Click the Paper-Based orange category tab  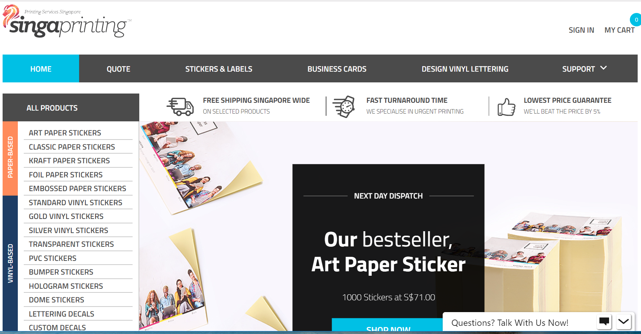[x=10, y=158]
